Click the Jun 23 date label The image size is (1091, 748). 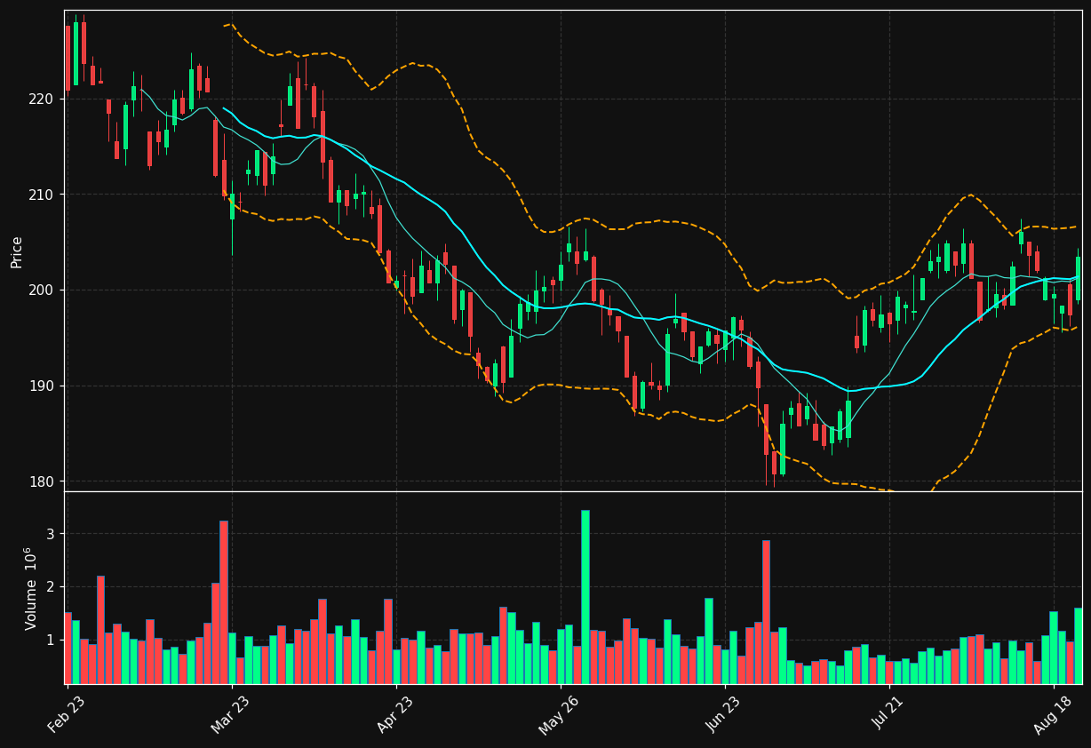pos(724,713)
